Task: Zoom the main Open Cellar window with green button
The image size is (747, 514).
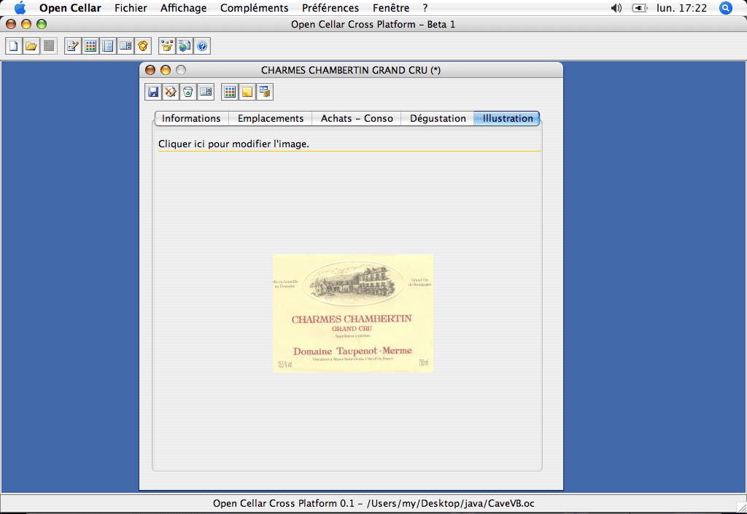Action: click(42, 24)
